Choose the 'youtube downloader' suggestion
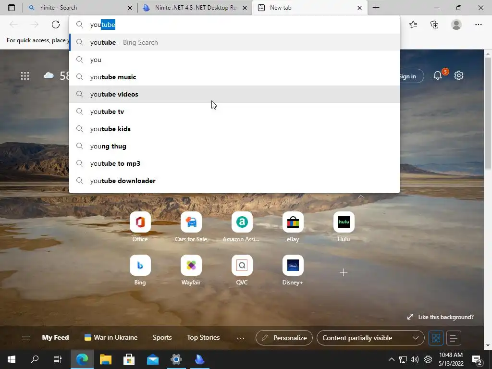Viewport: 492px width, 369px height. 234,181
